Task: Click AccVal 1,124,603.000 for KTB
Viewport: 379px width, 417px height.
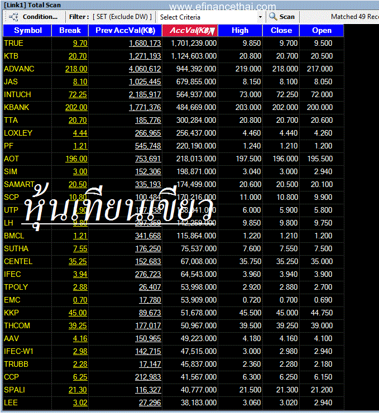Action: (194, 56)
